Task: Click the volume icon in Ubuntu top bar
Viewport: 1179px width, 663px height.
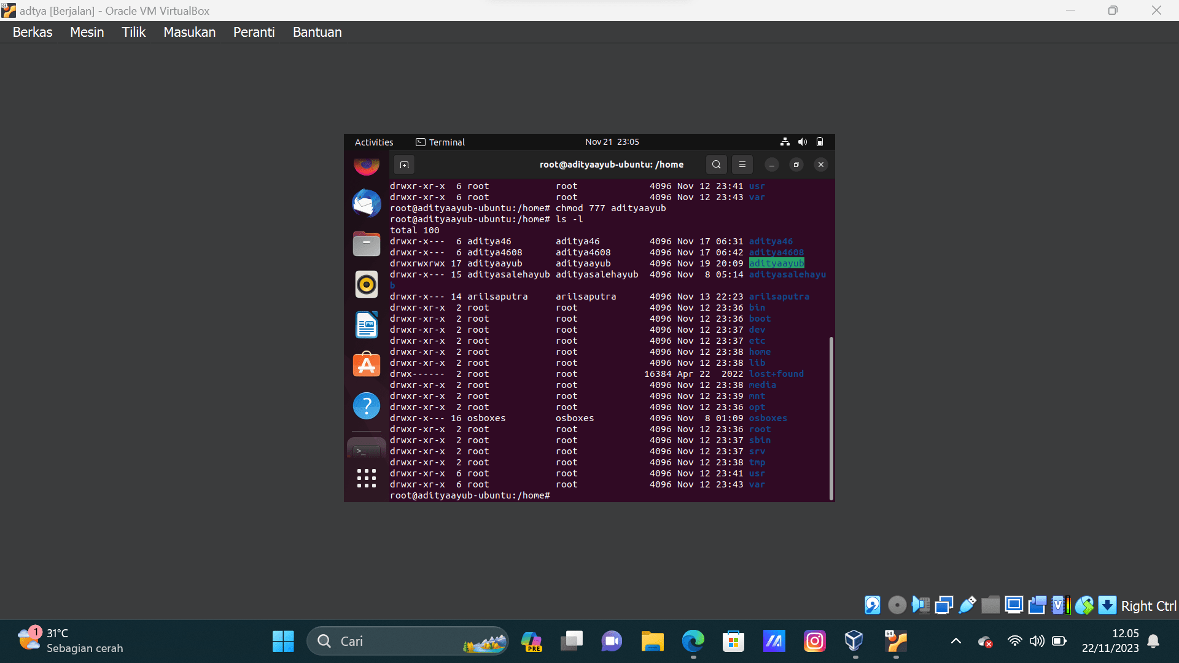Action: pos(802,142)
